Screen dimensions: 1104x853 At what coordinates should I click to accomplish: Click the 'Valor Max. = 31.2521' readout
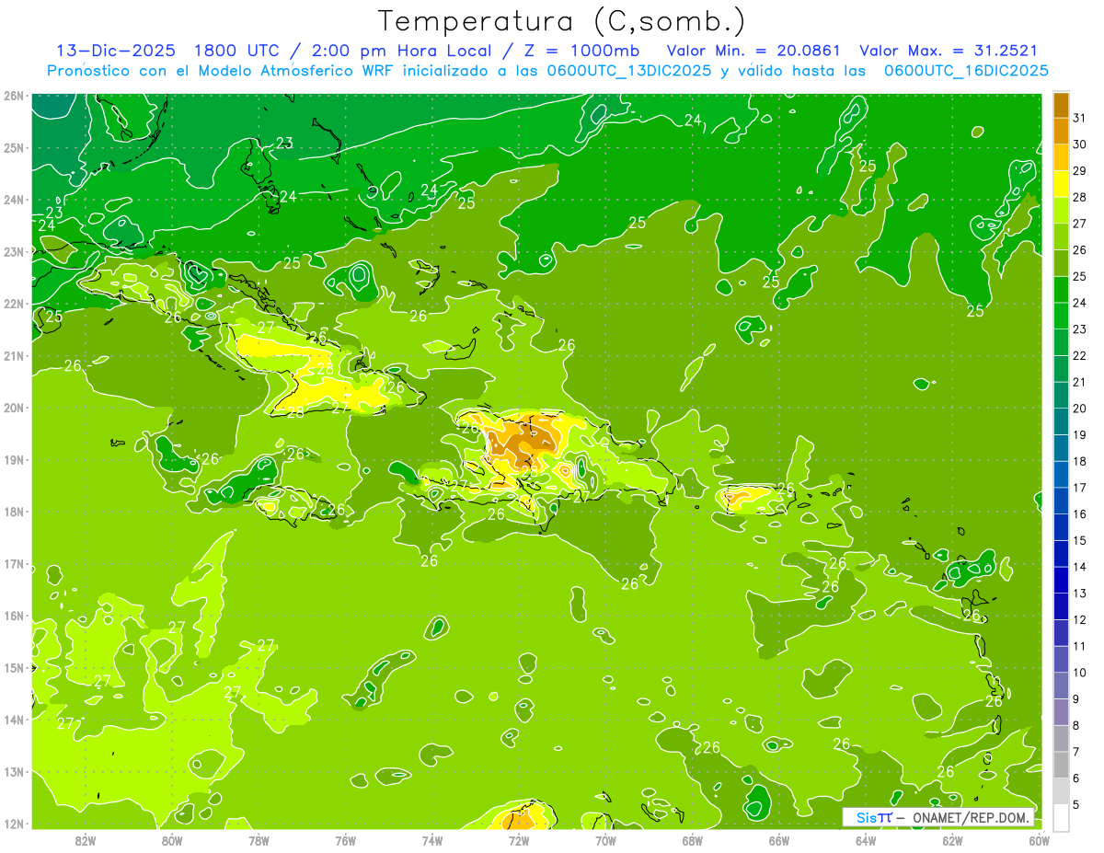949,51
